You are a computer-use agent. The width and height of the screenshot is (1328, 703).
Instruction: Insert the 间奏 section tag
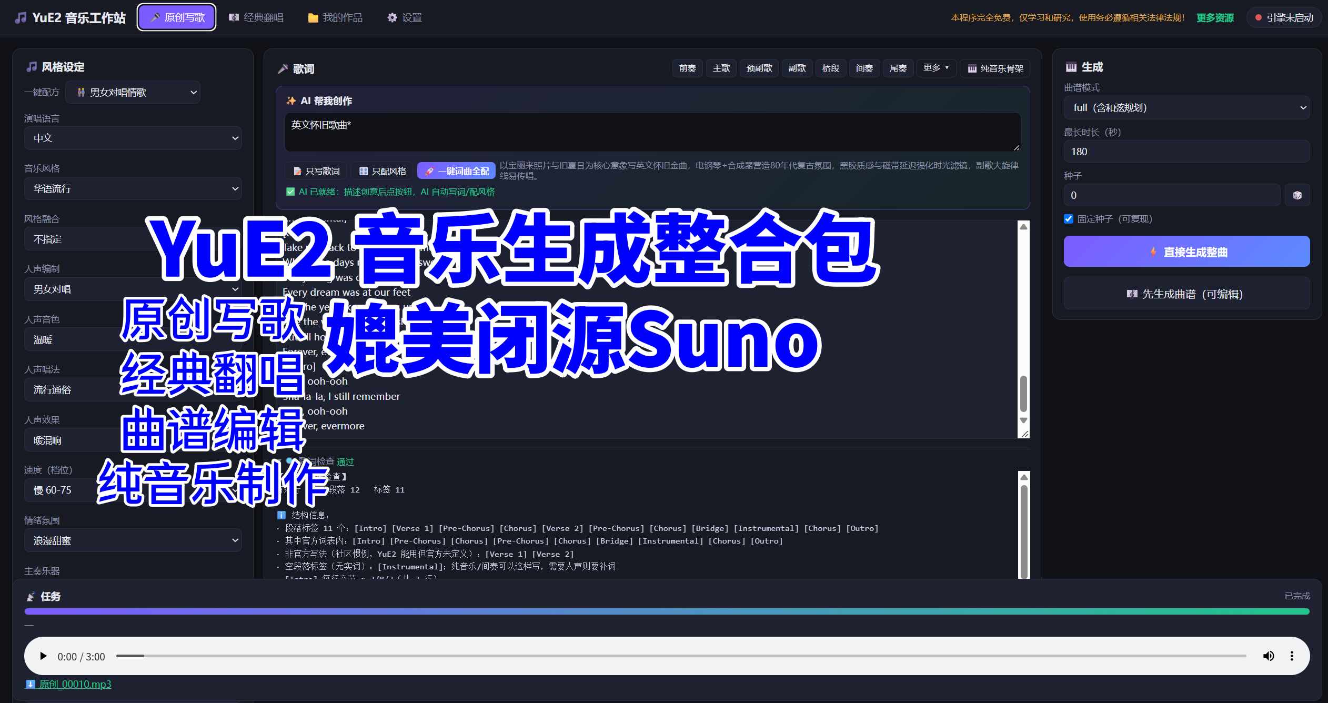[864, 68]
